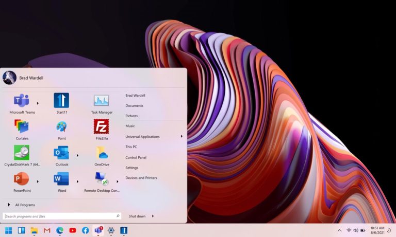Switch to Teams in the taskbar

click(98, 230)
